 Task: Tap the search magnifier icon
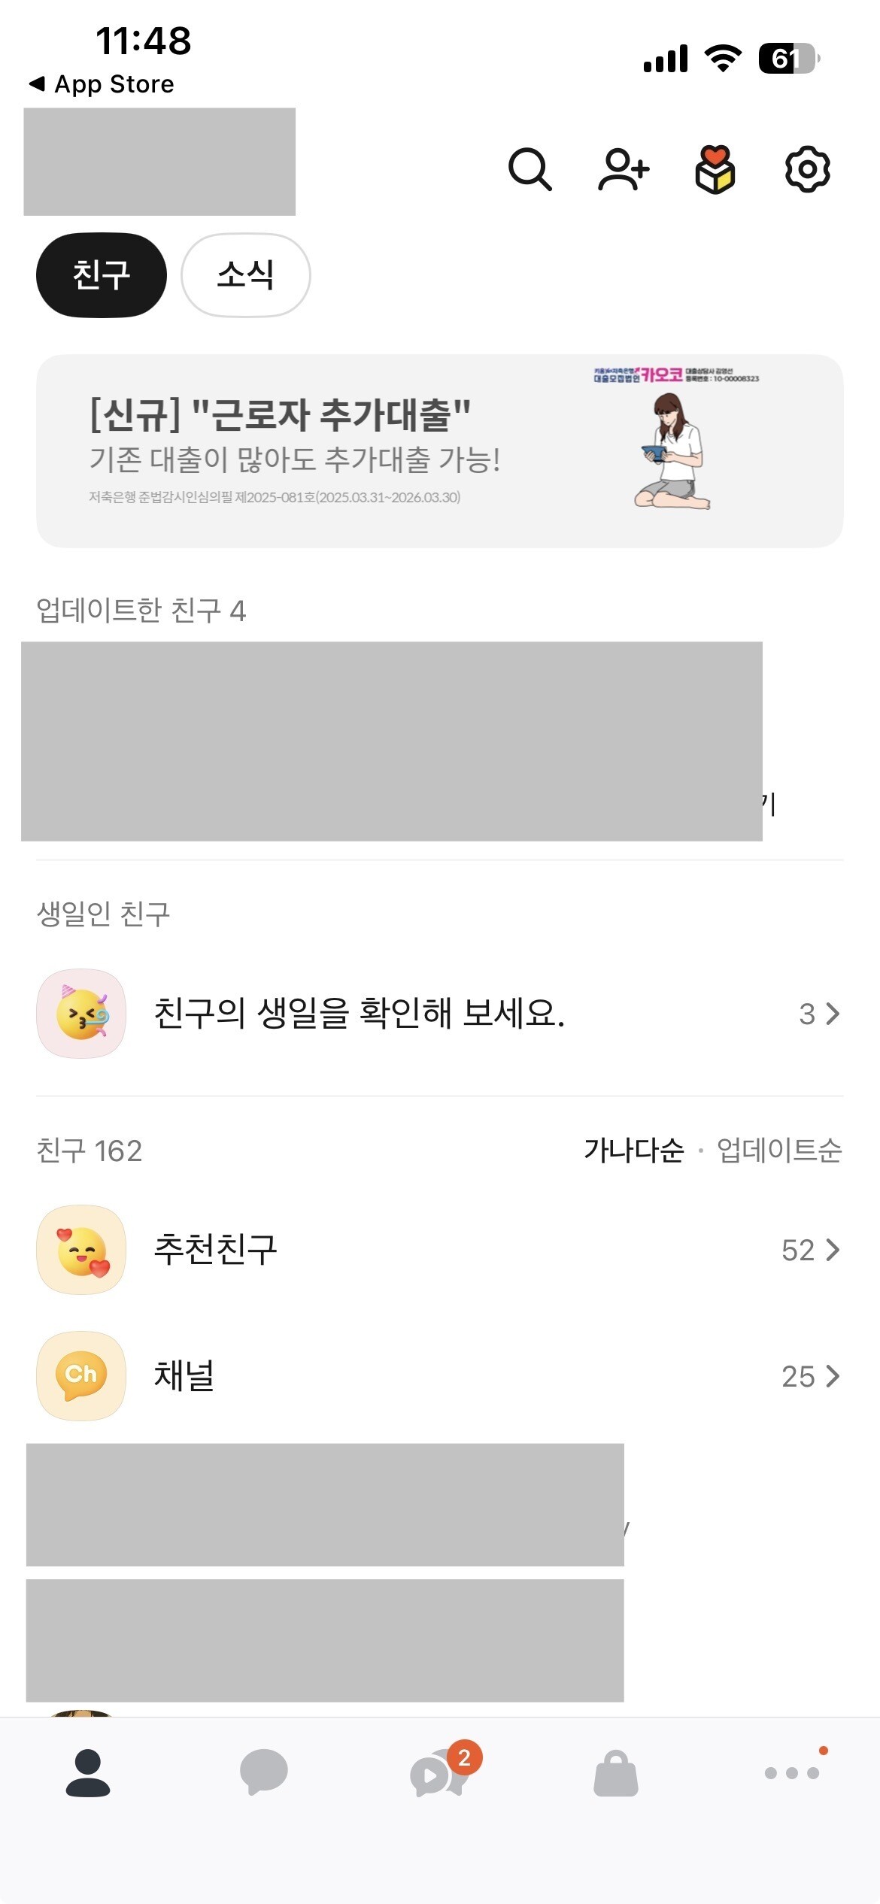(x=530, y=169)
